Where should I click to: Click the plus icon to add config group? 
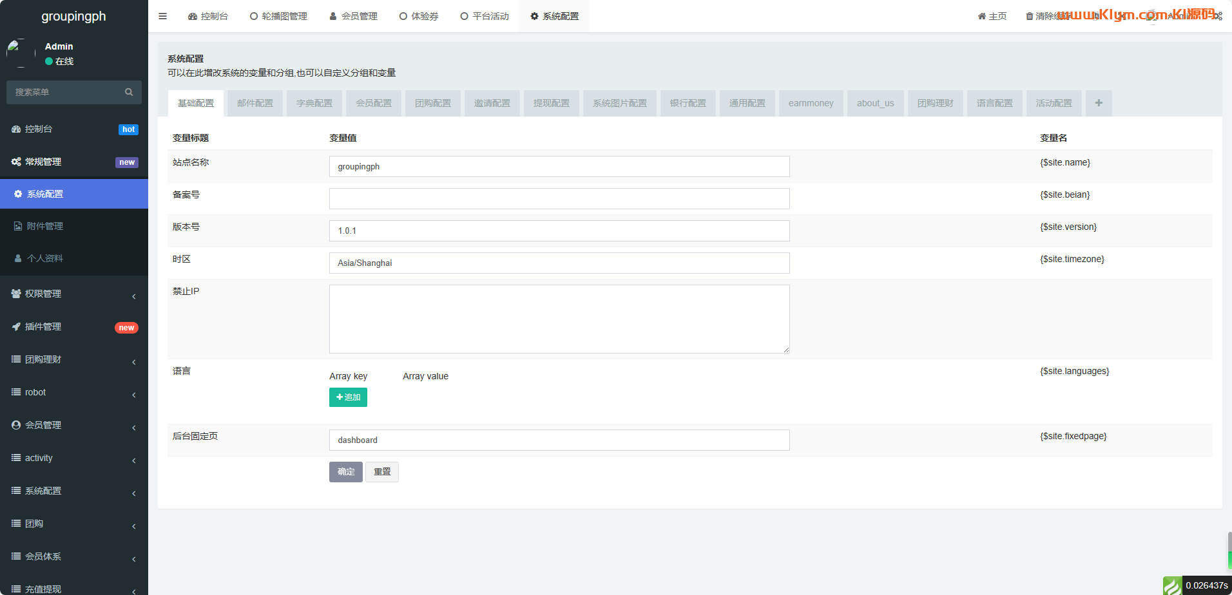[x=1099, y=103]
